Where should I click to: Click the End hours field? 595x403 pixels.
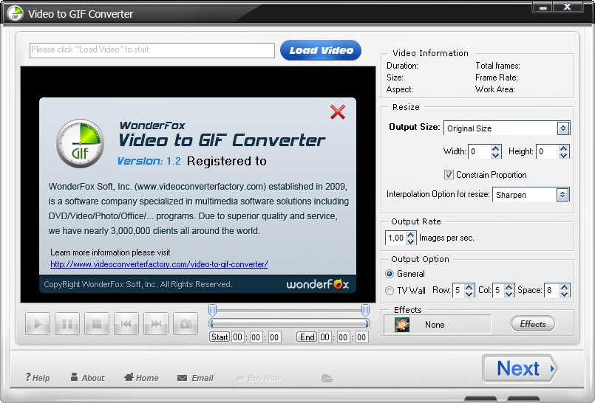tap(325, 337)
